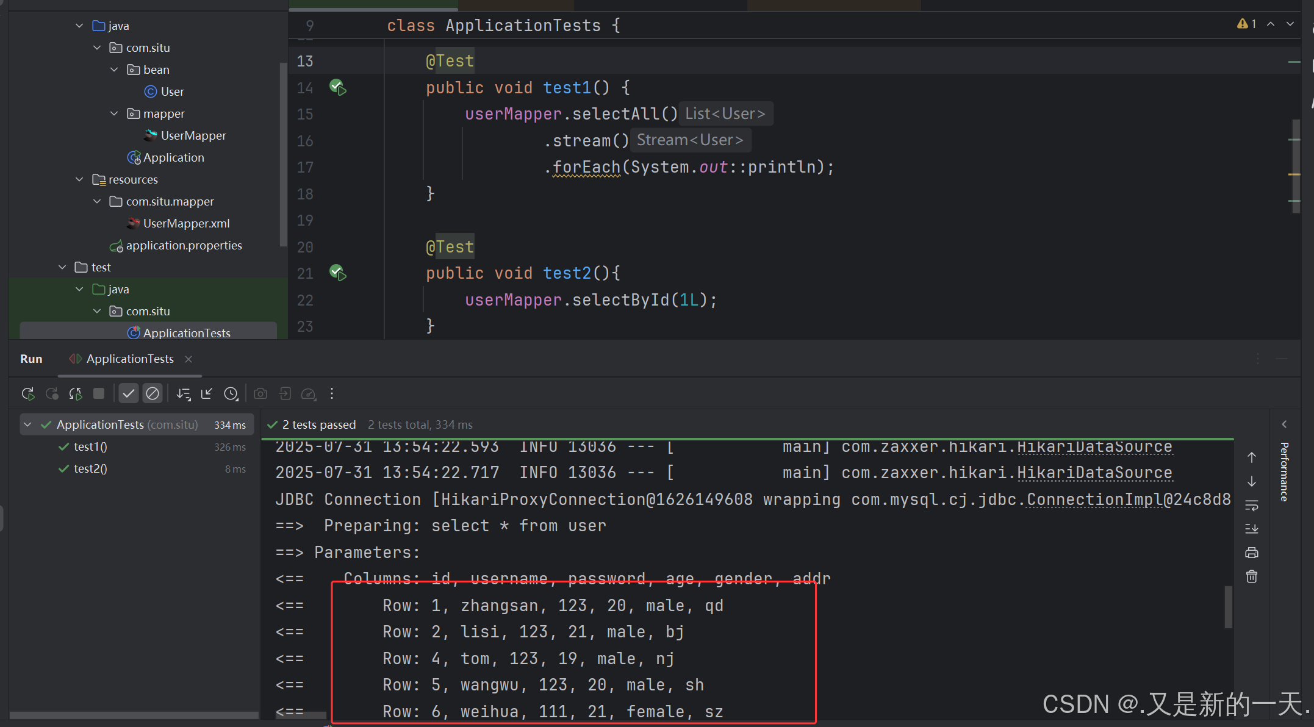Collapse the Performance side panel chevron
This screenshot has width=1314, height=727.
[x=1284, y=424]
